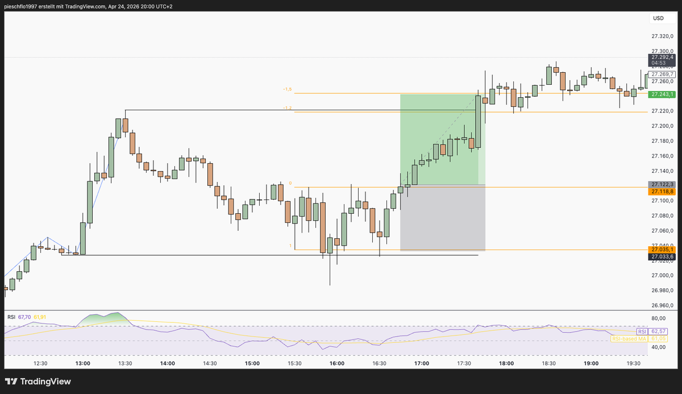Click the 27.200,0 price axis tick

coord(663,126)
